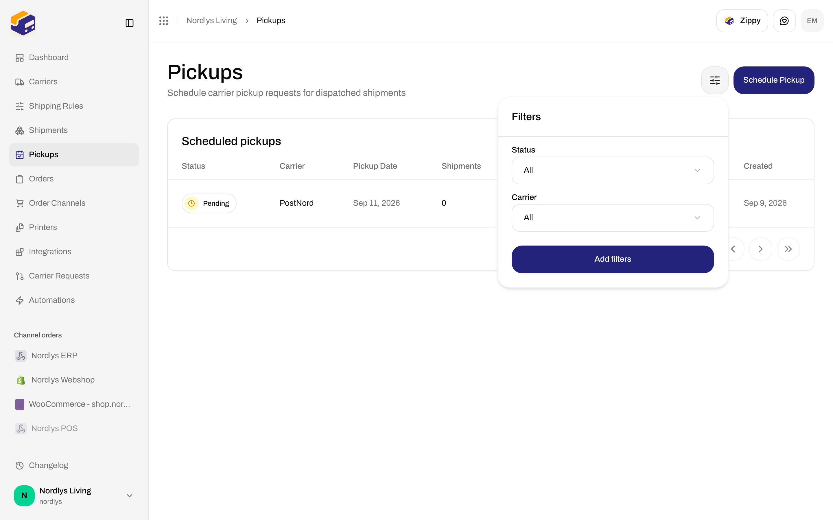The image size is (833, 520).
Task: Click Nordlys Living breadcrumb link
Action: click(x=211, y=21)
